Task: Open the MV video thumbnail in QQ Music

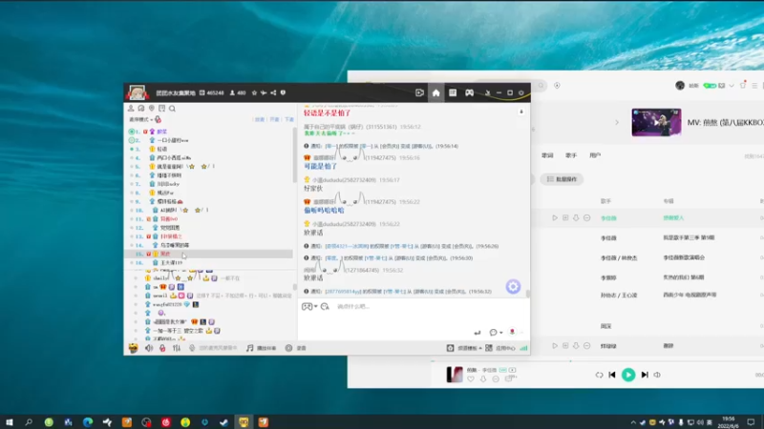Action: (x=656, y=122)
